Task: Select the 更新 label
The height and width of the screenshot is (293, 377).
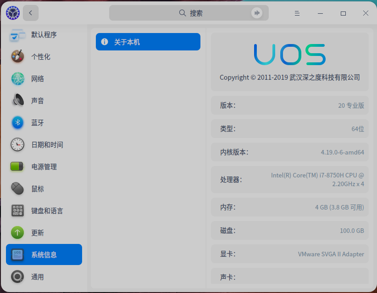Action: [x=38, y=233]
